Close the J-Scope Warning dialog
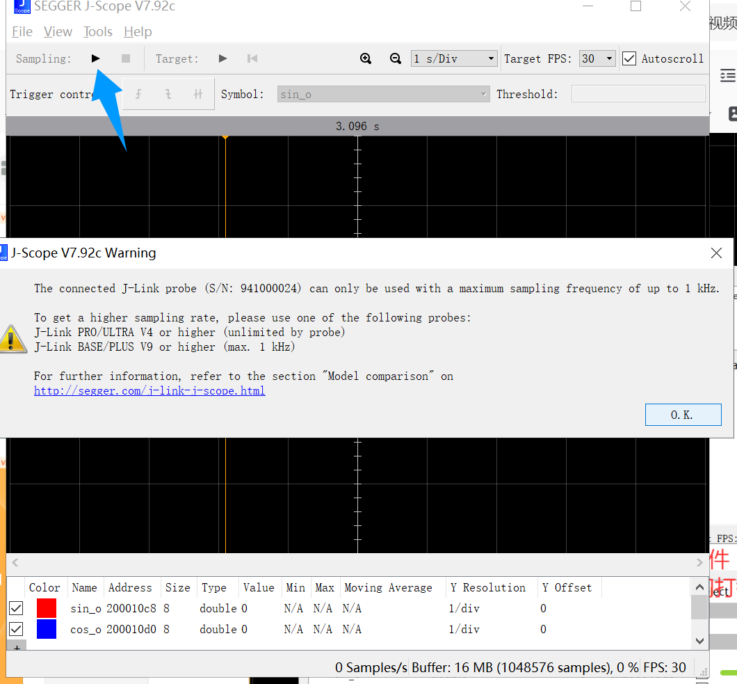The width and height of the screenshot is (737, 684). tap(716, 253)
